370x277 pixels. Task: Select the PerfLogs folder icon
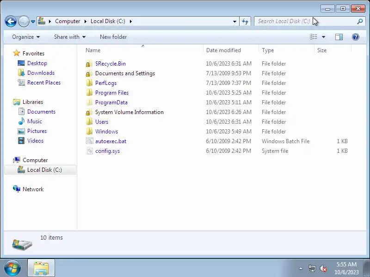point(89,83)
